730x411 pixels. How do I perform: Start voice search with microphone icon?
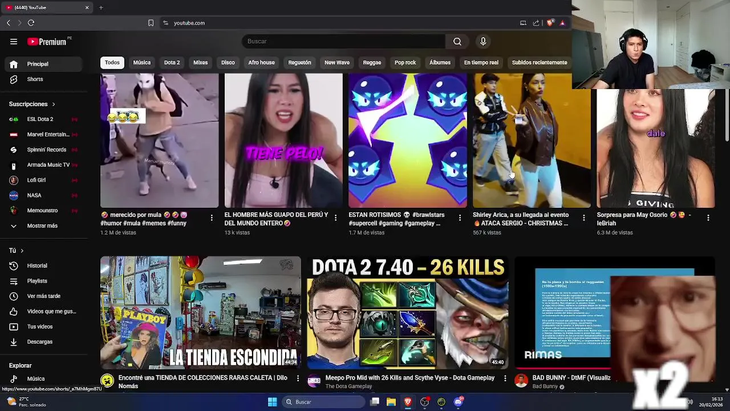(x=483, y=41)
